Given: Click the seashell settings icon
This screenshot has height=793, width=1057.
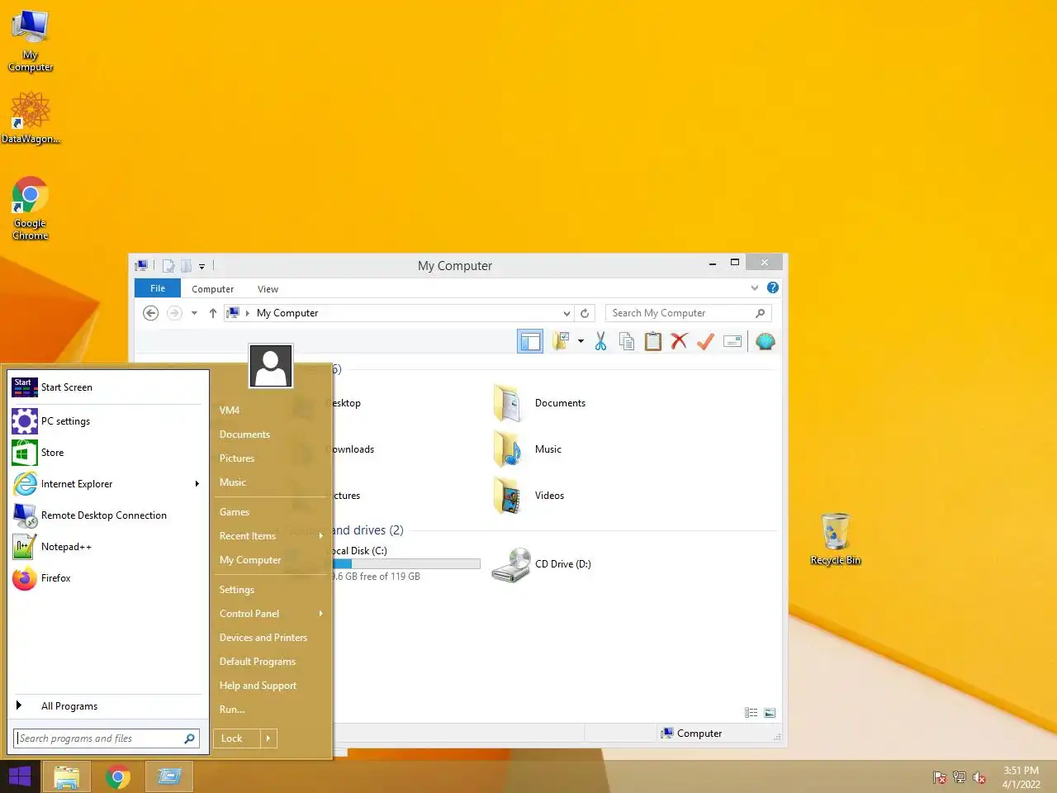Looking at the screenshot, I should click(765, 341).
